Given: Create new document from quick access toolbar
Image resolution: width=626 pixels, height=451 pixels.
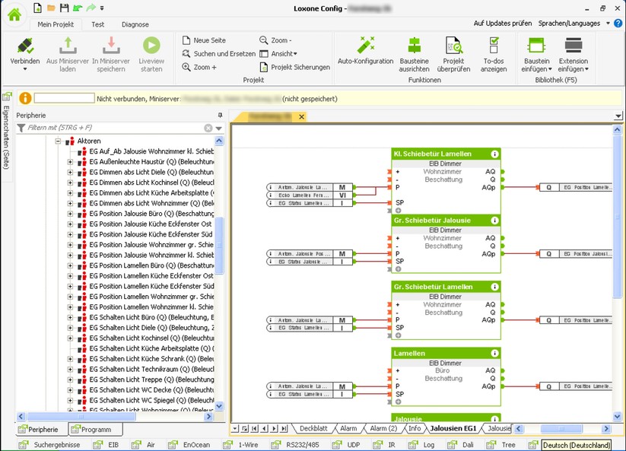Looking at the screenshot, I should pos(37,8).
